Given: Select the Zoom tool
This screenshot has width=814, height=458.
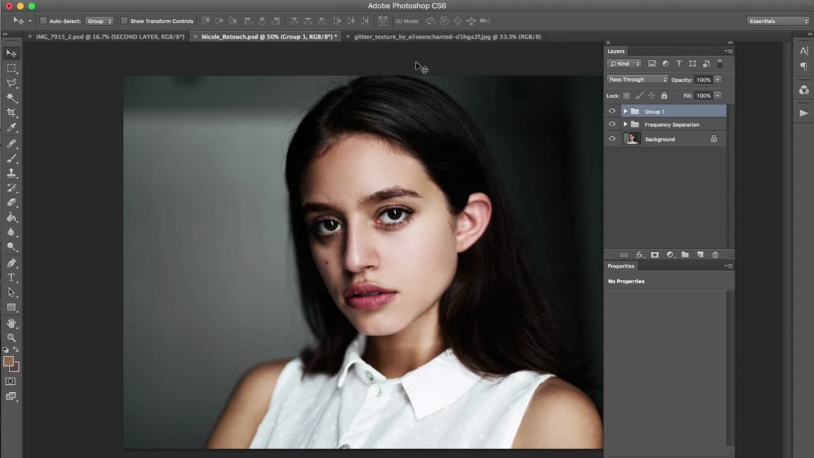Looking at the screenshot, I should [x=12, y=337].
